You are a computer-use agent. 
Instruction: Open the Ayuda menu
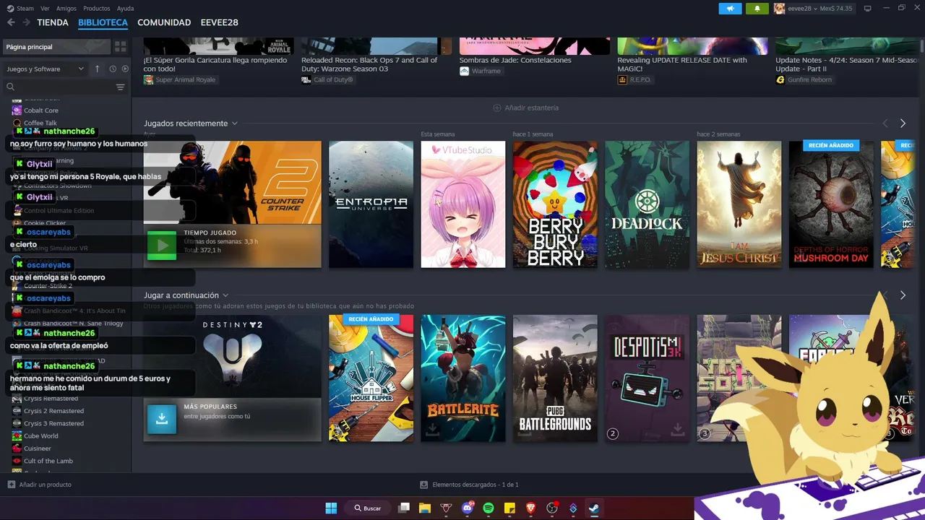125,9
